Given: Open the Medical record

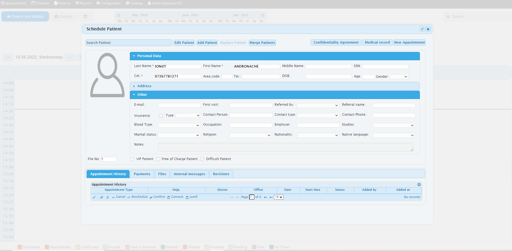Looking at the screenshot, I should click(377, 43).
